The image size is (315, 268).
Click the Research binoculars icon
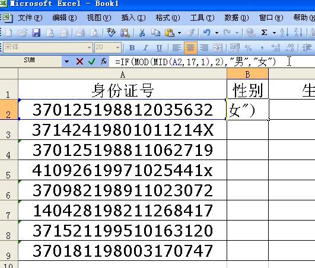pos(125,33)
